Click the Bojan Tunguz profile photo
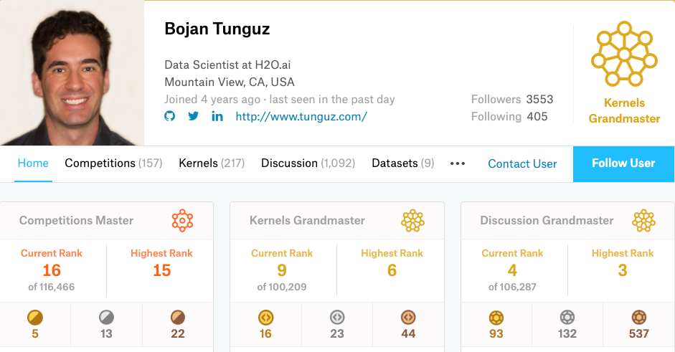 click(72, 72)
